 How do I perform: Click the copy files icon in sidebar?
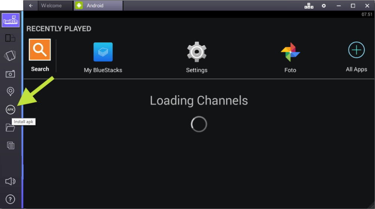[10, 145]
